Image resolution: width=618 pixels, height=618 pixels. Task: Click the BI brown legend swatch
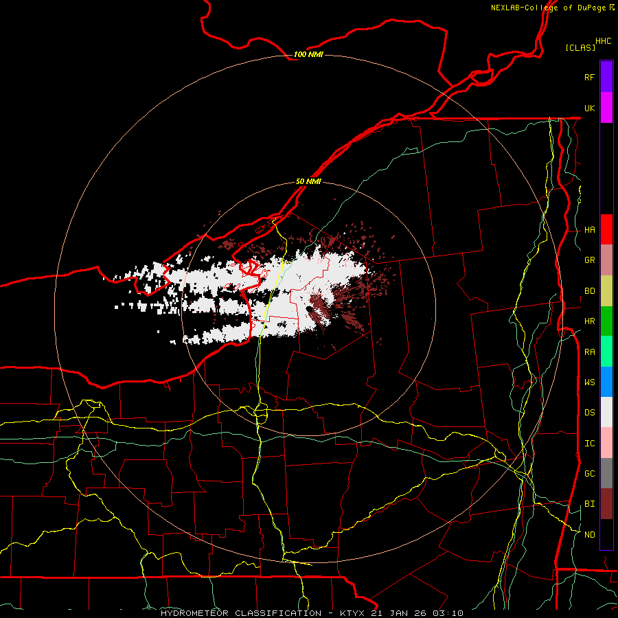tap(606, 504)
